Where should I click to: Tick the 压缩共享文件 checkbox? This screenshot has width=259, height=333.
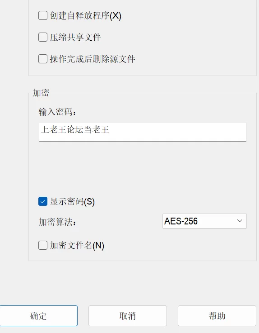pyautogui.click(x=43, y=37)
